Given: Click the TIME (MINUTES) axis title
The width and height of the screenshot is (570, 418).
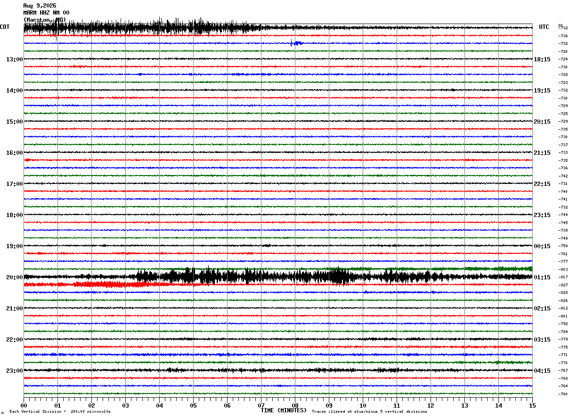Looking at the screenshot, I should pos(284,410).
